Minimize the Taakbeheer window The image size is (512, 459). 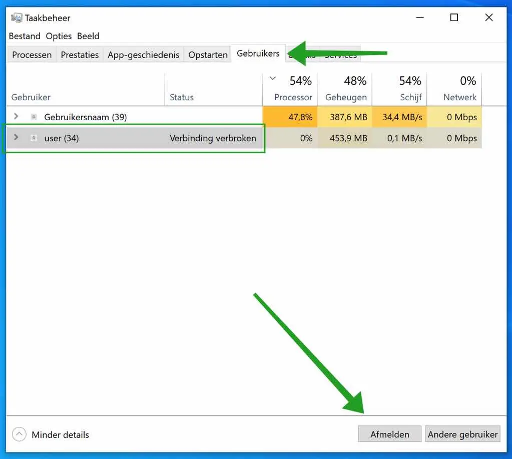420,18
